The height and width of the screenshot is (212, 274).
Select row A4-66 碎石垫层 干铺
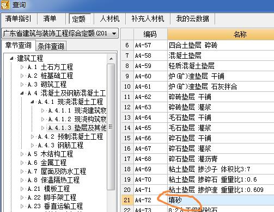(x=198, y=138)
